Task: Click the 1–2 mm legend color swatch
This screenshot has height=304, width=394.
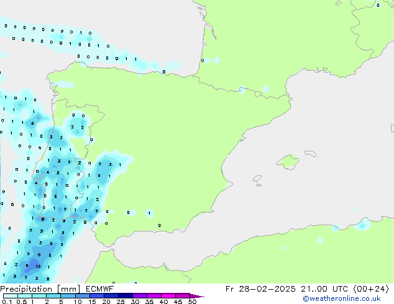Action: tap(39, 296)
